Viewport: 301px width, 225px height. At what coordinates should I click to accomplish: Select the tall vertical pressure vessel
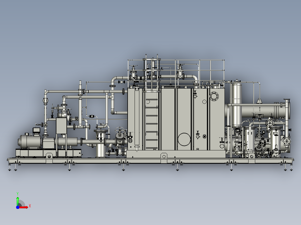[x=237, y=104]
